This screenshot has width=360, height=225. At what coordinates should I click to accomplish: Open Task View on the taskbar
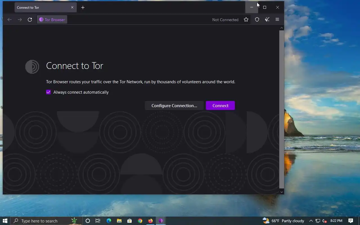[x=98, y=221]
